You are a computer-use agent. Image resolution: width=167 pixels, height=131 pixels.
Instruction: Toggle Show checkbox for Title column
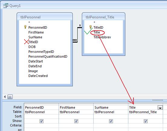146,121
